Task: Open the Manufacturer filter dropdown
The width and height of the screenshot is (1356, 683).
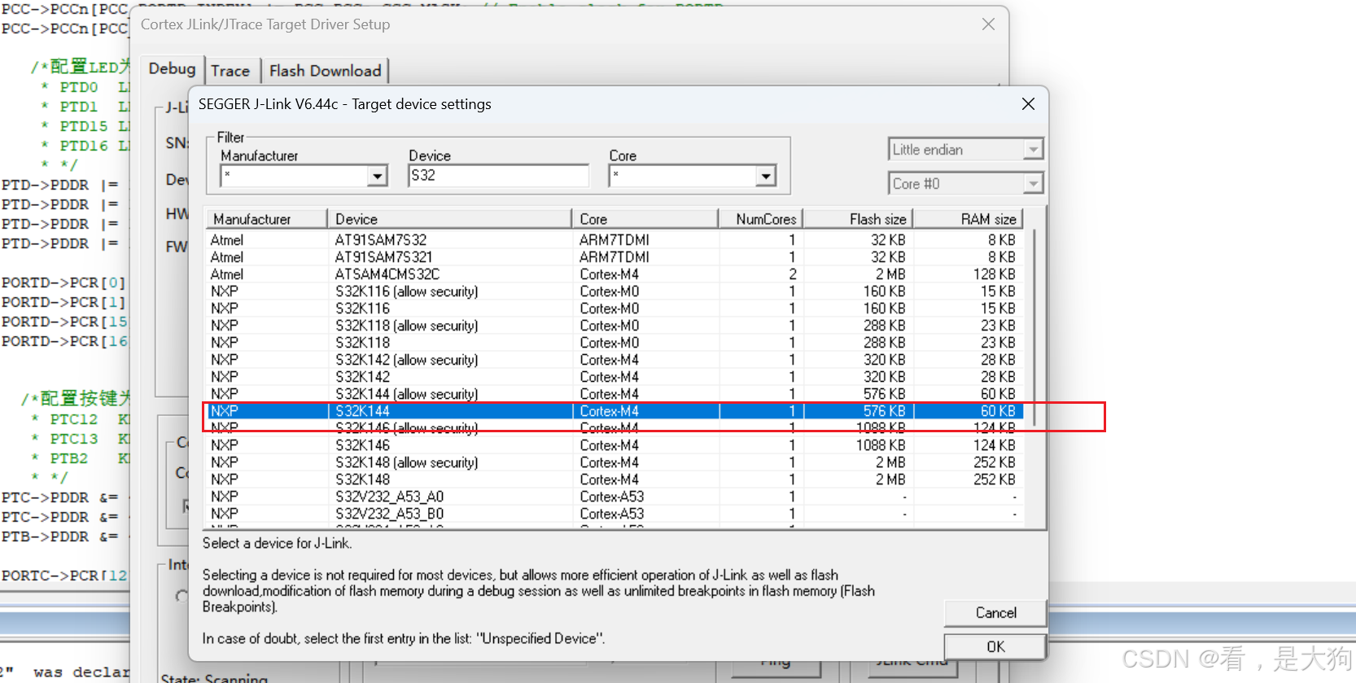Action: 377,176
